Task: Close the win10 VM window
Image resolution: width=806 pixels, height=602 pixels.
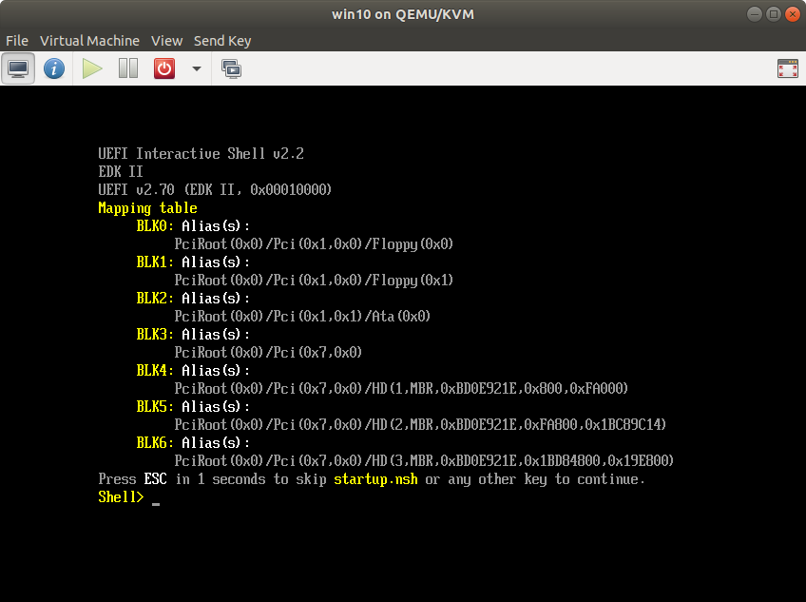Action: tap(789, 14)
